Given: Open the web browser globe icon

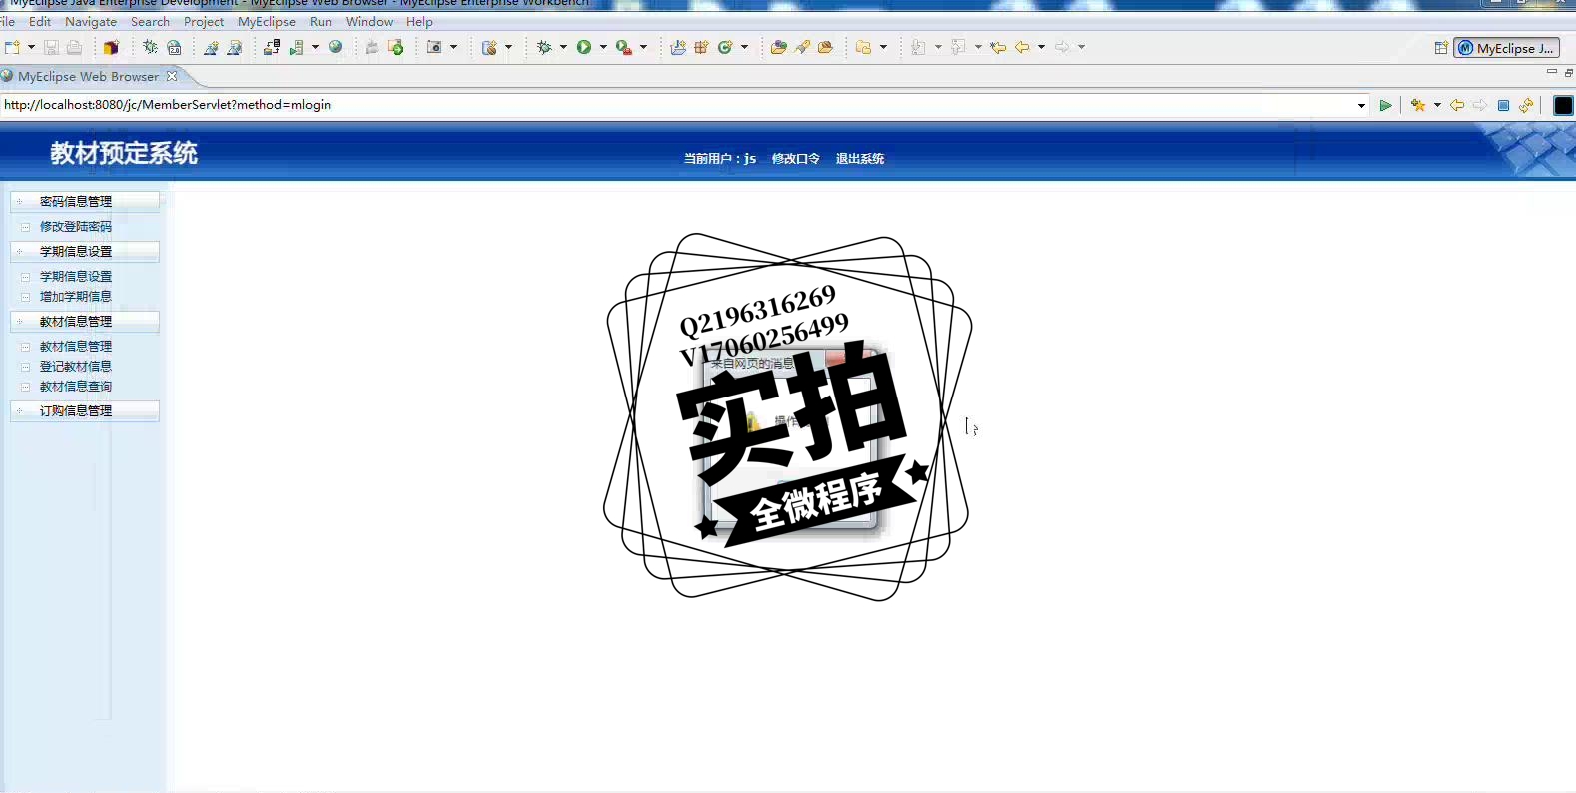Looking at the screenshot, I should [336, 47].
